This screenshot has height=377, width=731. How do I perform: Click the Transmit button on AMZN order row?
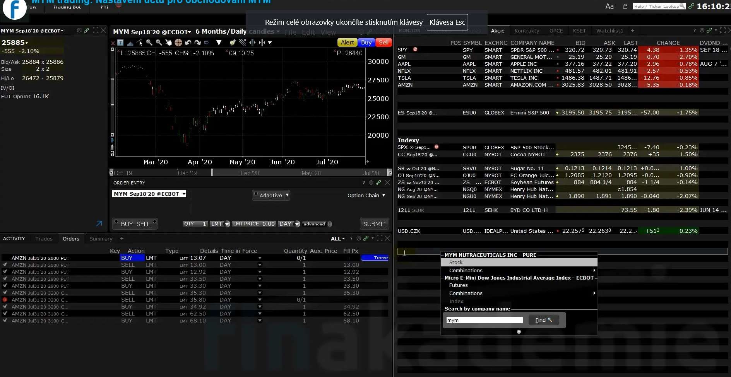(375, 258)
